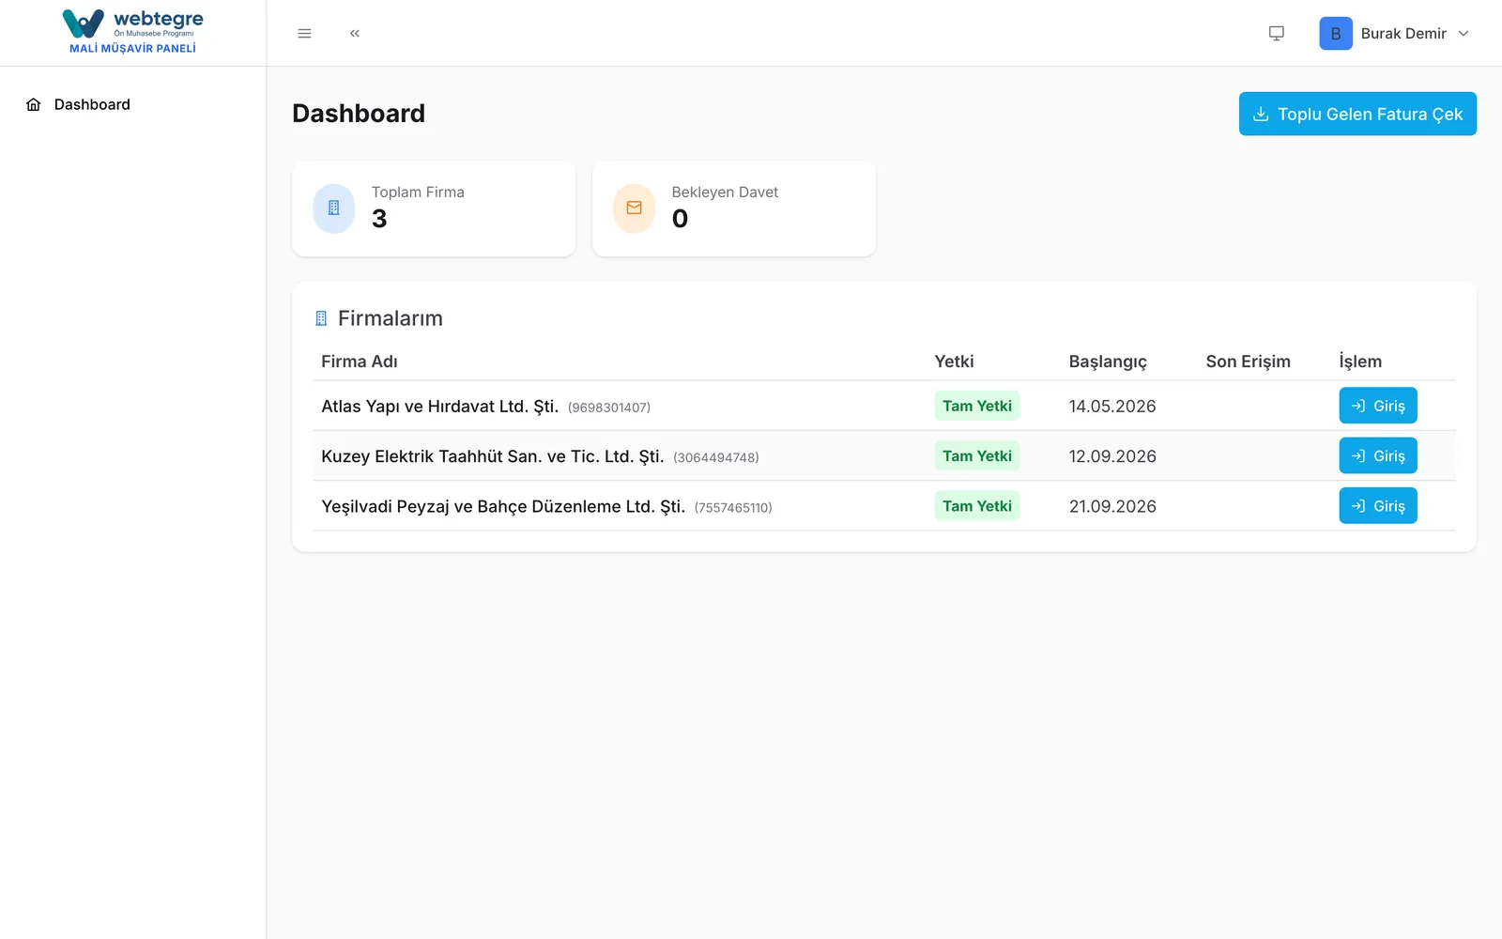This screenshot has width=1502, height=939.
Task: Click Giriş for Kuzey Elektrik Taahhüt
Action: click(x=1378, y=455)
